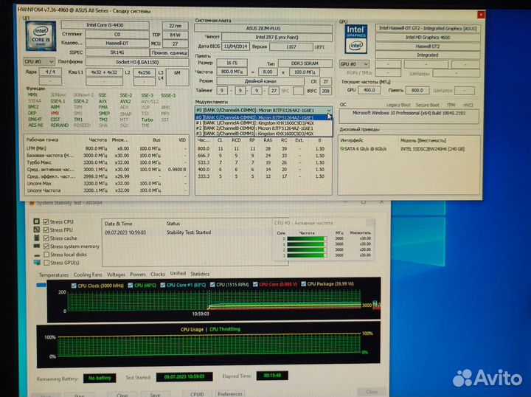Click the No battery status field
Screen dimensions: 531x397
100,378
